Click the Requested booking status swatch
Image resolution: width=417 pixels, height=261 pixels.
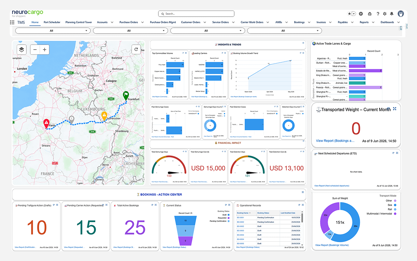point(229,218)
